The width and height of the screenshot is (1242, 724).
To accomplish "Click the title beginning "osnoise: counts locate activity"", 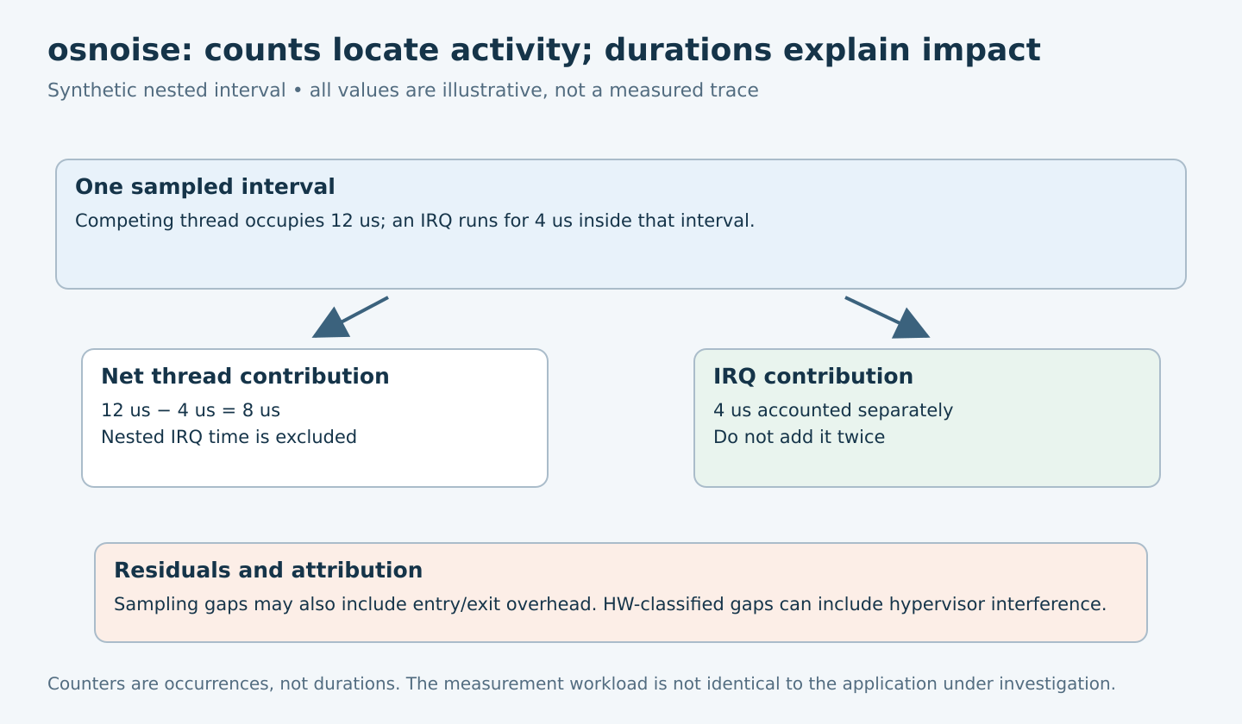I will [543, 51].
